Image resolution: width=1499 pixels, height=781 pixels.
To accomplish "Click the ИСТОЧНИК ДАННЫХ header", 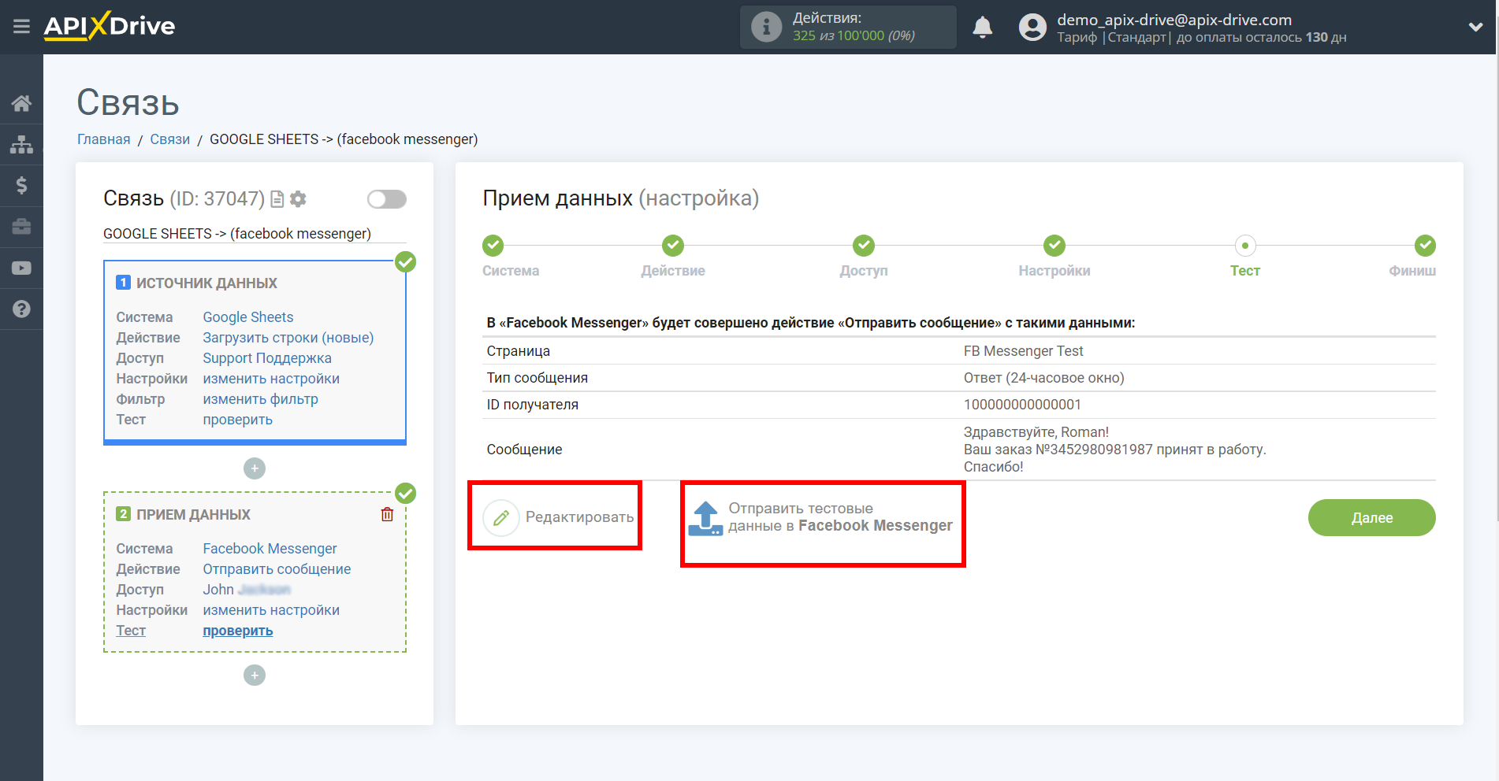I will point(206,283).
